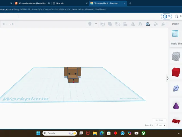Click the Import button
The height and width of the screenshot is (137, 182).
click(x=175, y=24)
